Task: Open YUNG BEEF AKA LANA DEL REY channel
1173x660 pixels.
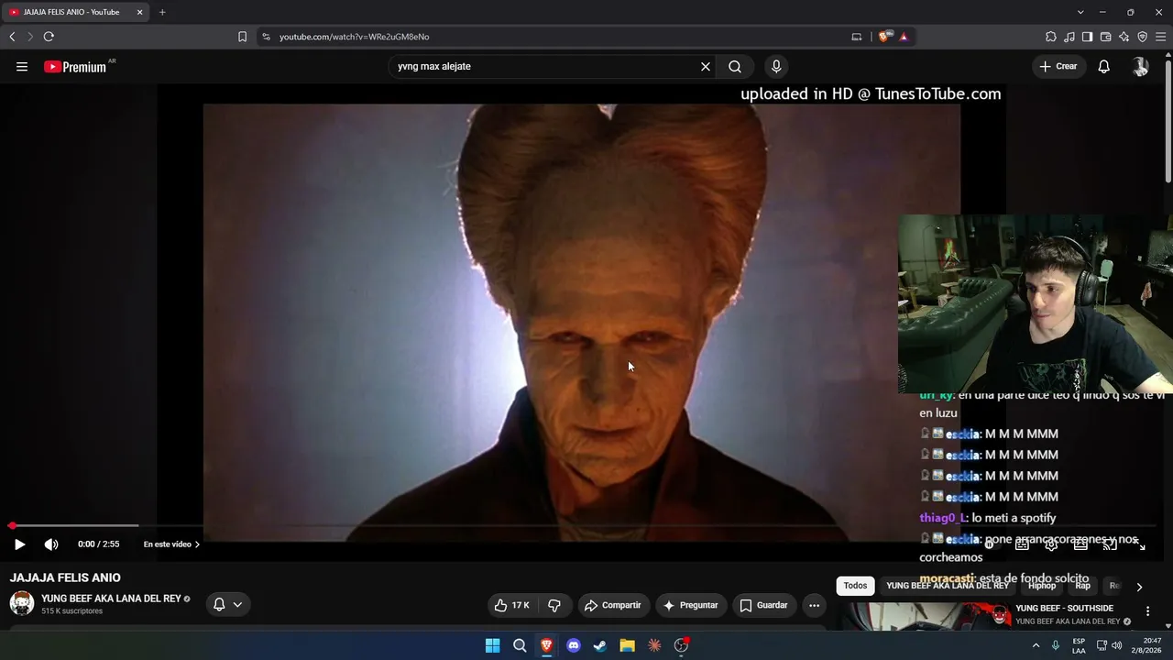Action: pyautogui.click(x=111, y=599)
